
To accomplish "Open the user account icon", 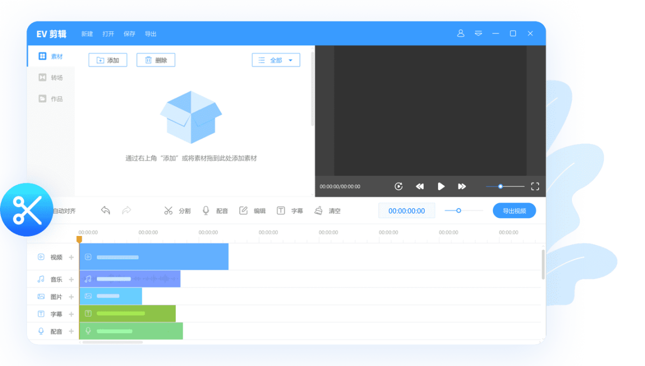I will point(461,33).
